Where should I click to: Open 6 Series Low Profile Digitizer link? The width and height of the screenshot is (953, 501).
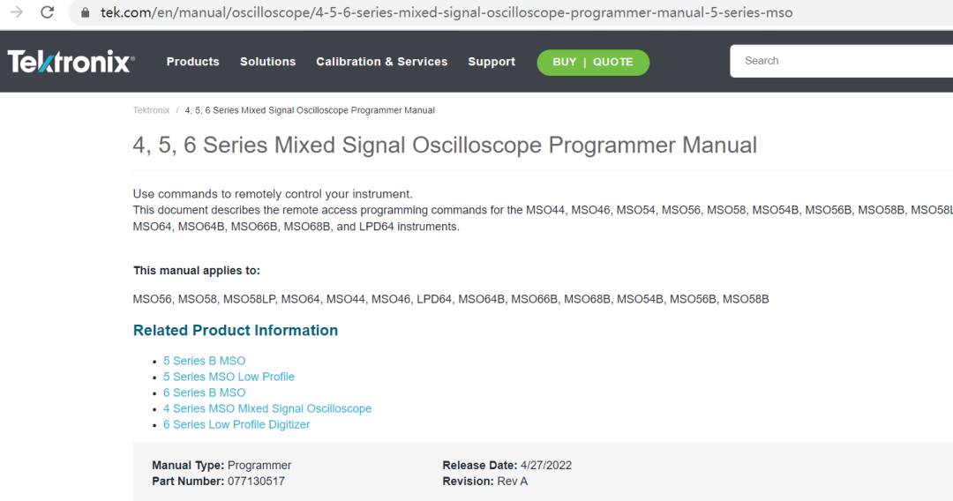[x=236, y=424]
